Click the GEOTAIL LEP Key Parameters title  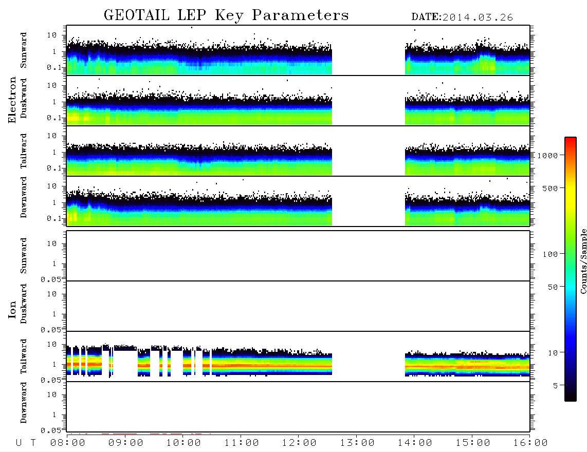226,15
